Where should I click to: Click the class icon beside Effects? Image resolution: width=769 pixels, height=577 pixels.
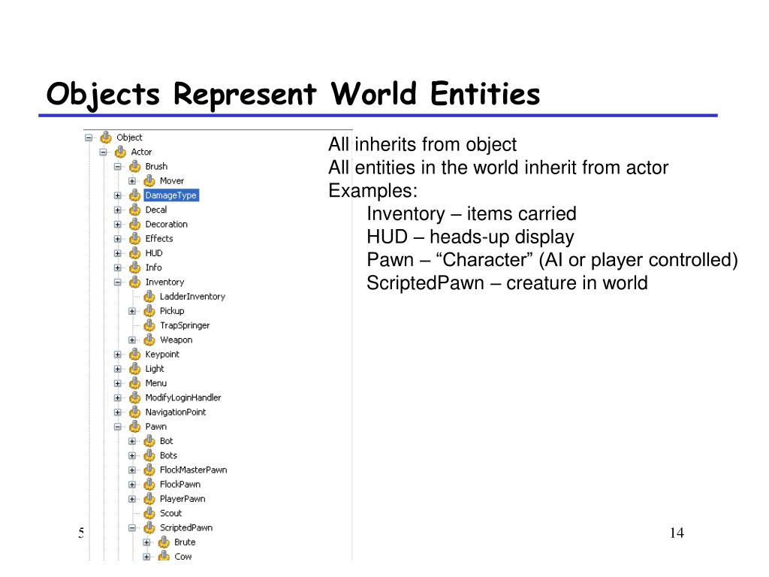(x=135, y=239)
